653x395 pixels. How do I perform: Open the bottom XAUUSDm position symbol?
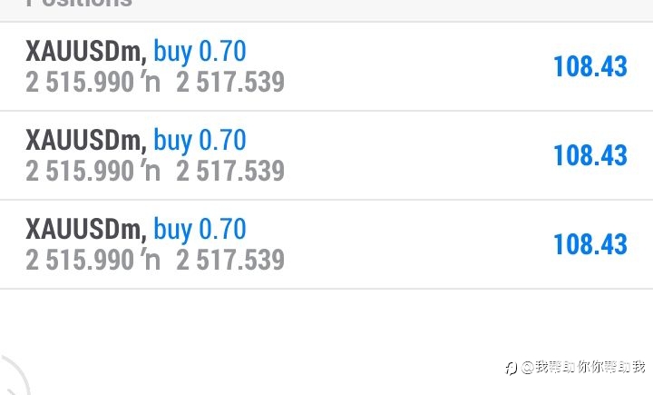pyautogui.click(x=86, y=230)
